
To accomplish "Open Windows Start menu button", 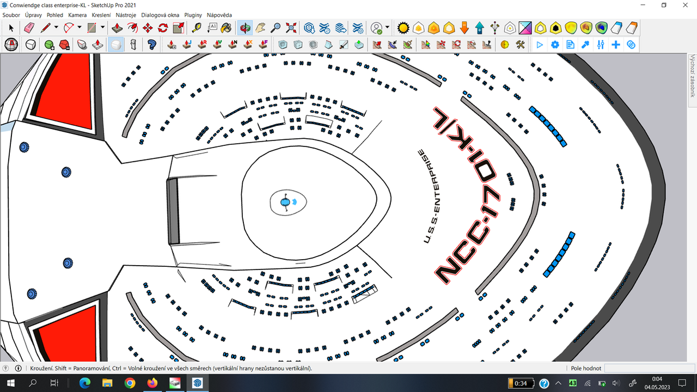I will point(11,383).
